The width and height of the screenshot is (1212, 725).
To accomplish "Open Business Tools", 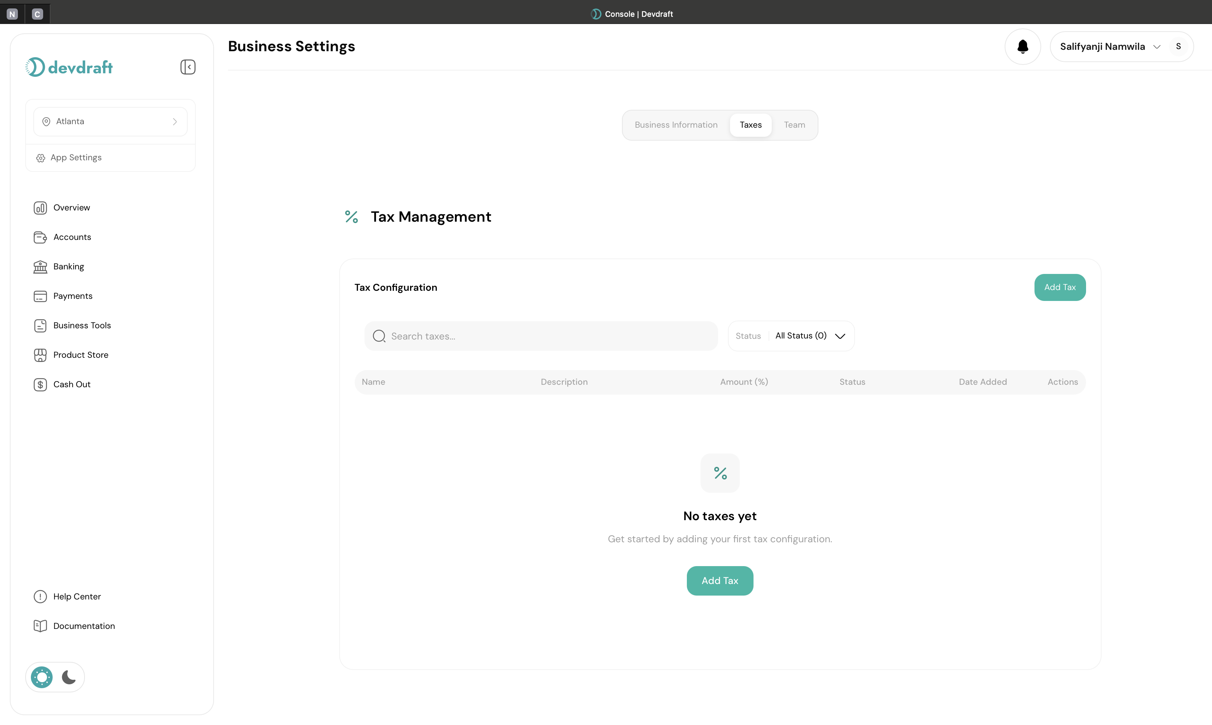I will tap(82, 325).
